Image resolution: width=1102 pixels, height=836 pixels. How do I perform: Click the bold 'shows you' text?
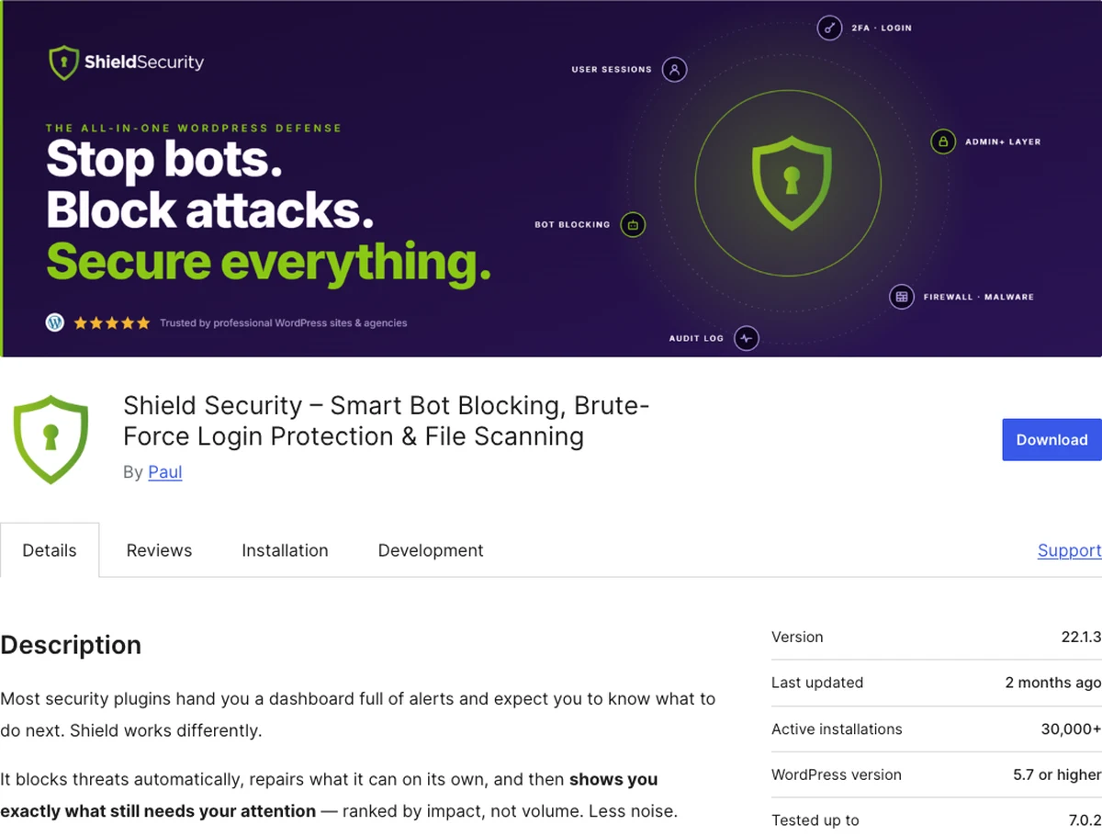click(613, 779)
